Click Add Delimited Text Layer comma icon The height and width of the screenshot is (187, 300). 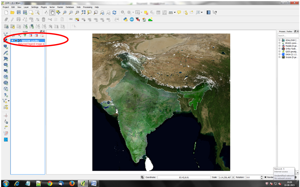click(6, 95)
